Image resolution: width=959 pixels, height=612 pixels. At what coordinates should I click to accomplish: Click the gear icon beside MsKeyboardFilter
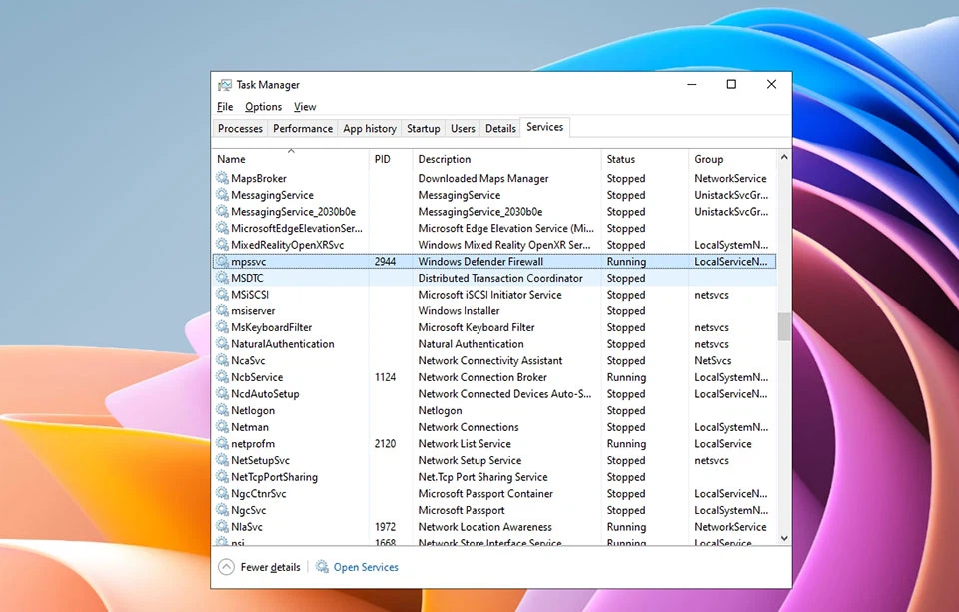pyautogui.click(x=222, y=327)
